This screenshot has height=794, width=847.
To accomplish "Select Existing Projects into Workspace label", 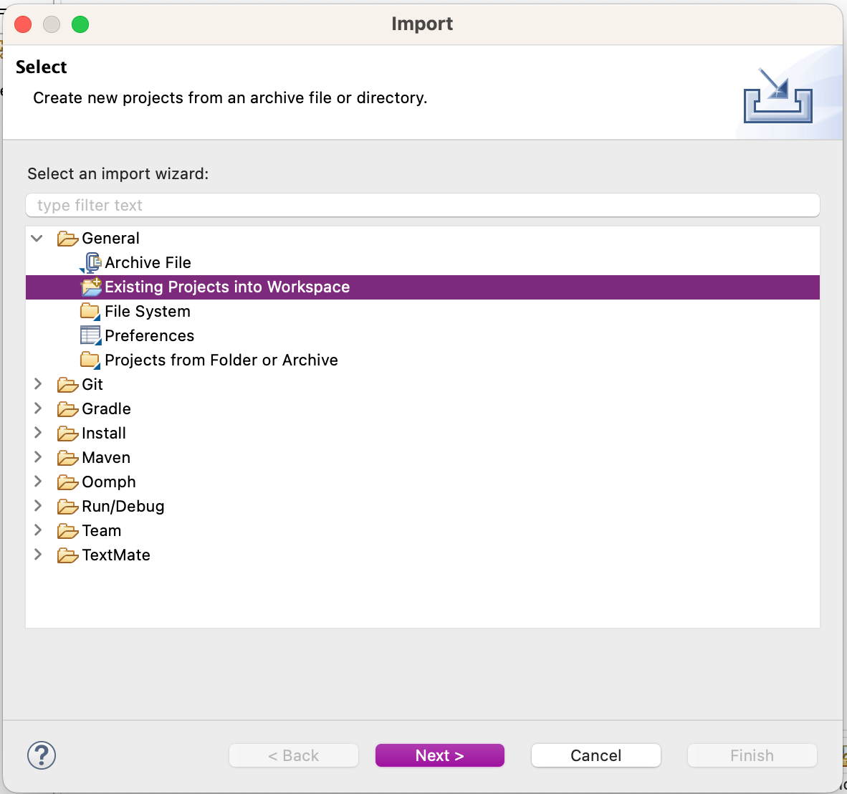I will click(227, 287).
